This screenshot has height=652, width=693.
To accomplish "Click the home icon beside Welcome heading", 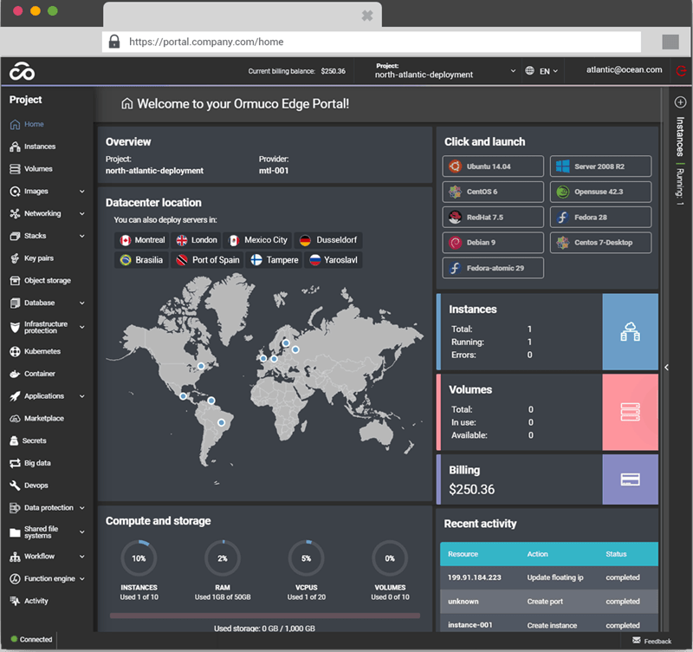I will 126,103.
